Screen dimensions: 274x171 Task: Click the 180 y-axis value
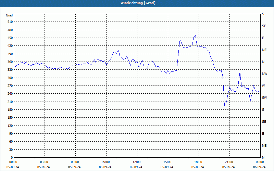[10, 110]
